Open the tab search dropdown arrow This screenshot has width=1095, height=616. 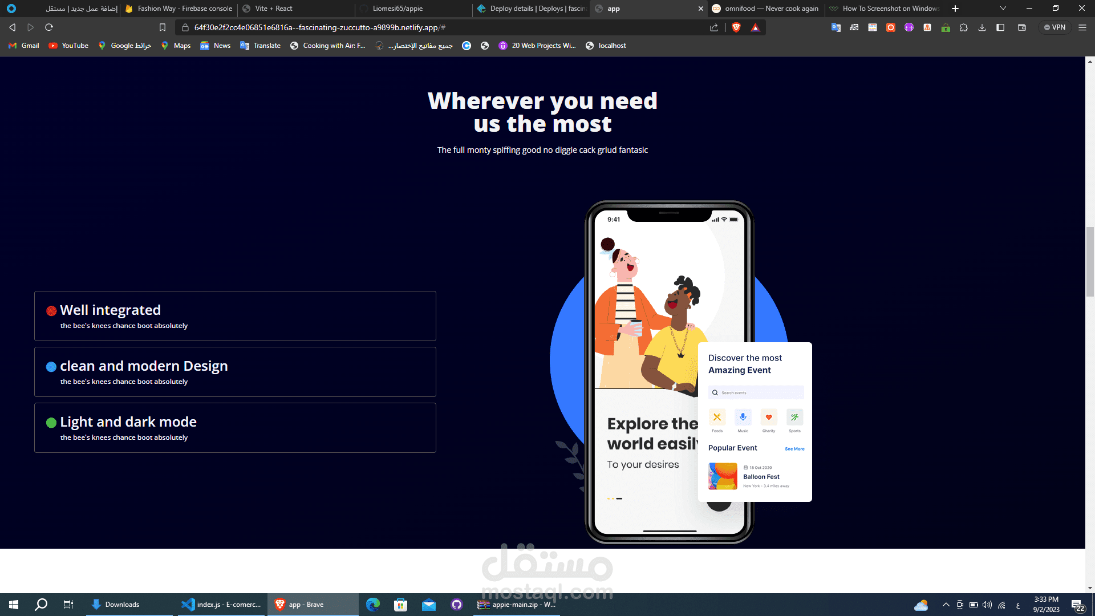tap(1003, 9)
